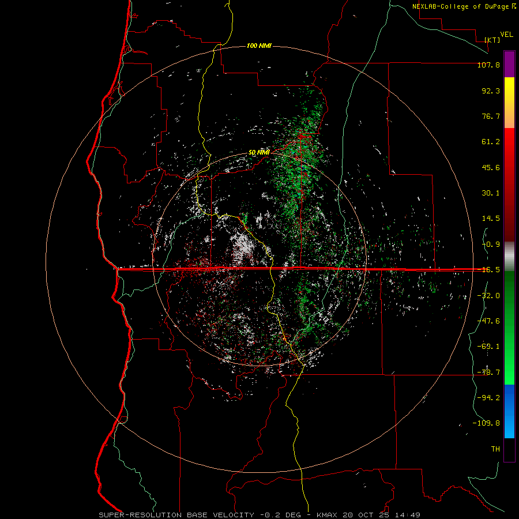Click the [KT] units label

(492, 40)
